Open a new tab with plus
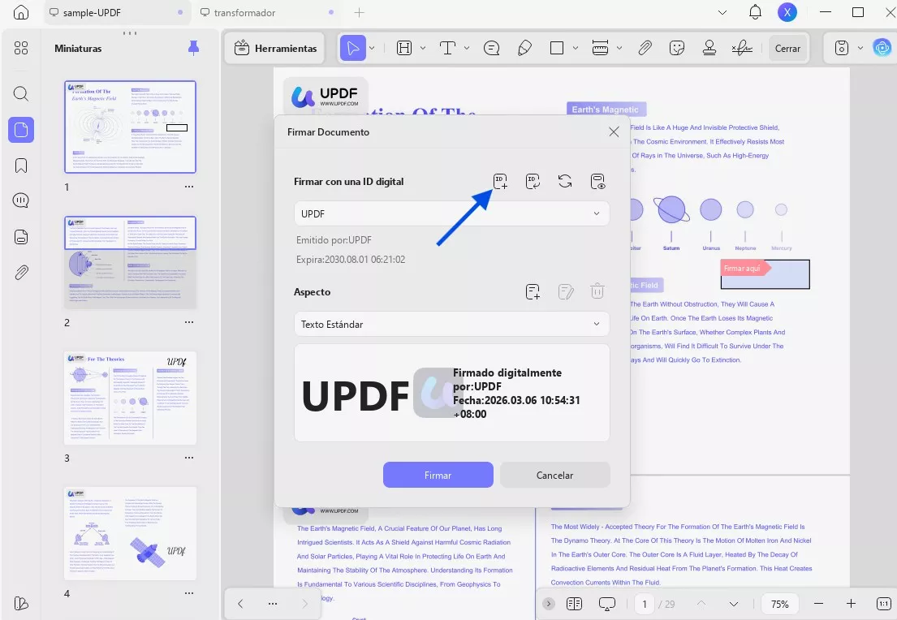Screen dimensions: 897x620 [360, 13]
